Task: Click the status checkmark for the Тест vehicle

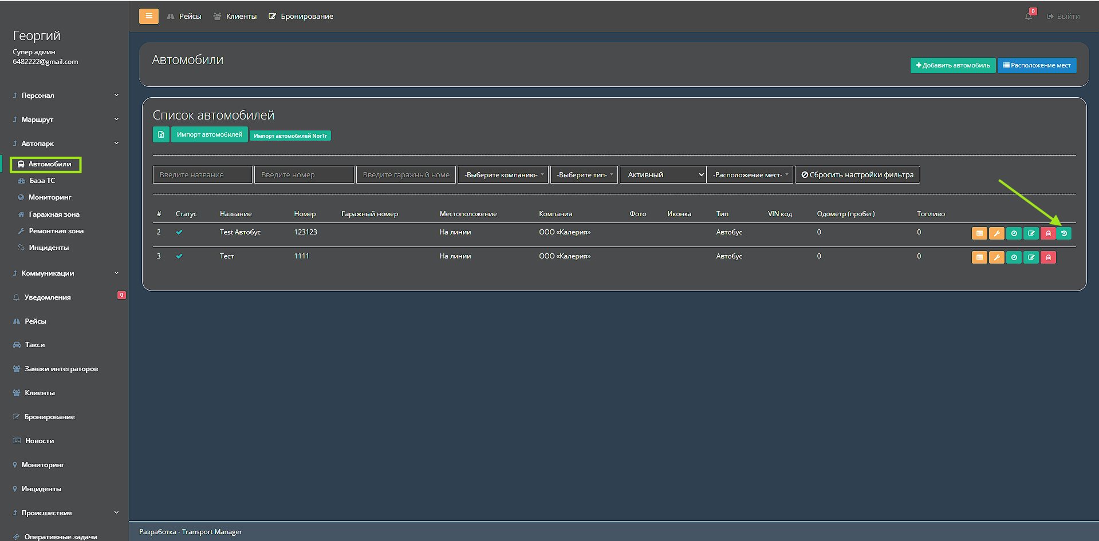Action: pyautogui.click(x=179, y=256)
